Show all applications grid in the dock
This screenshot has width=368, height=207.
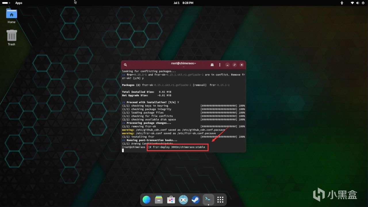click(221, 200)
